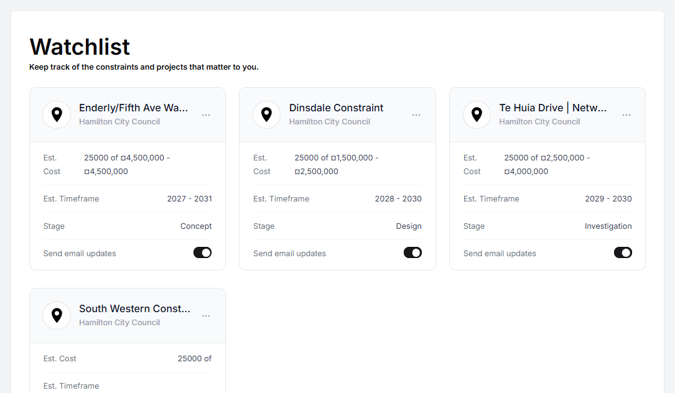Open the South Western Constraint more options
This screenshot has height=393, width=675.
pos(206,316)
